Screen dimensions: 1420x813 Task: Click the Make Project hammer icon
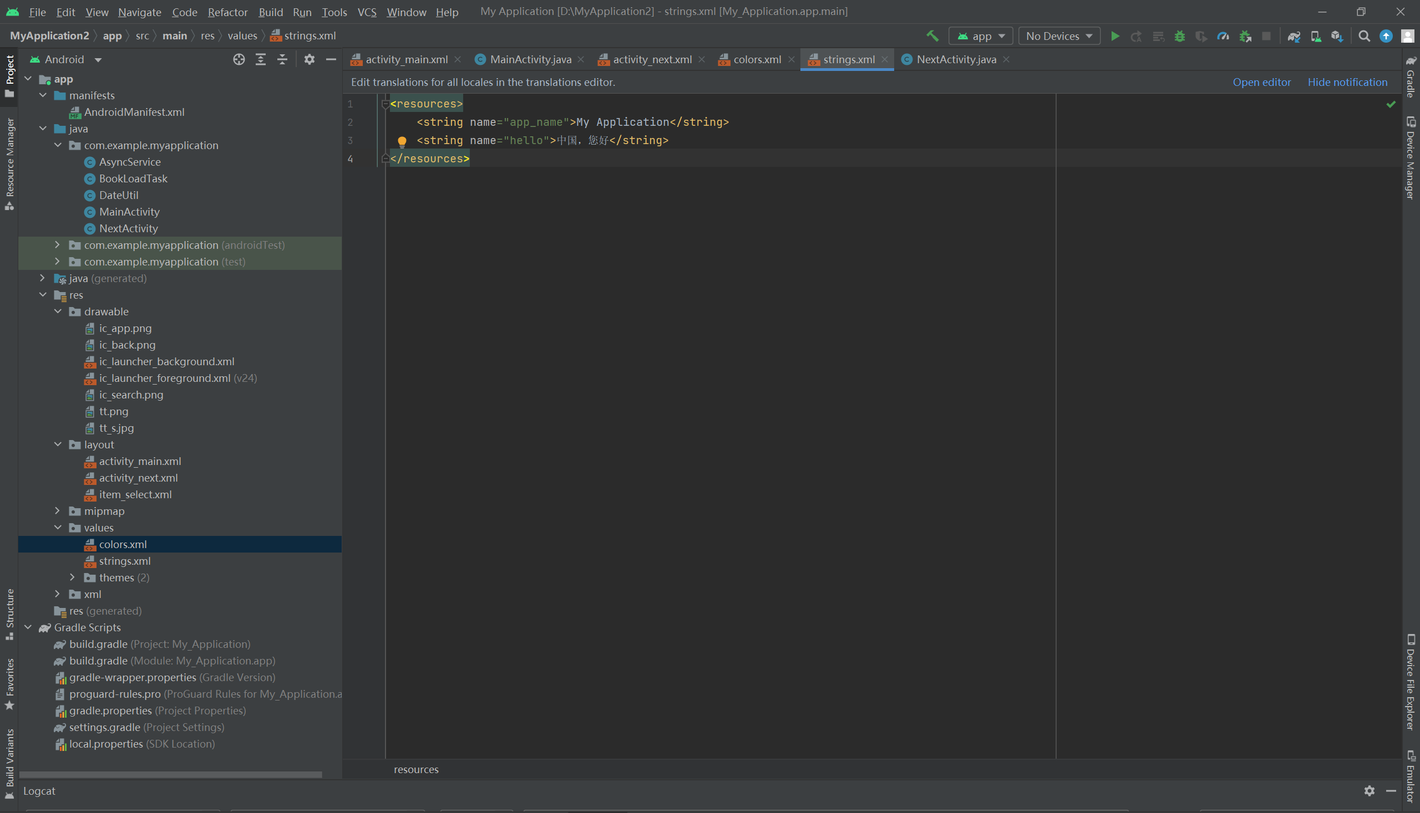[932, 36]
